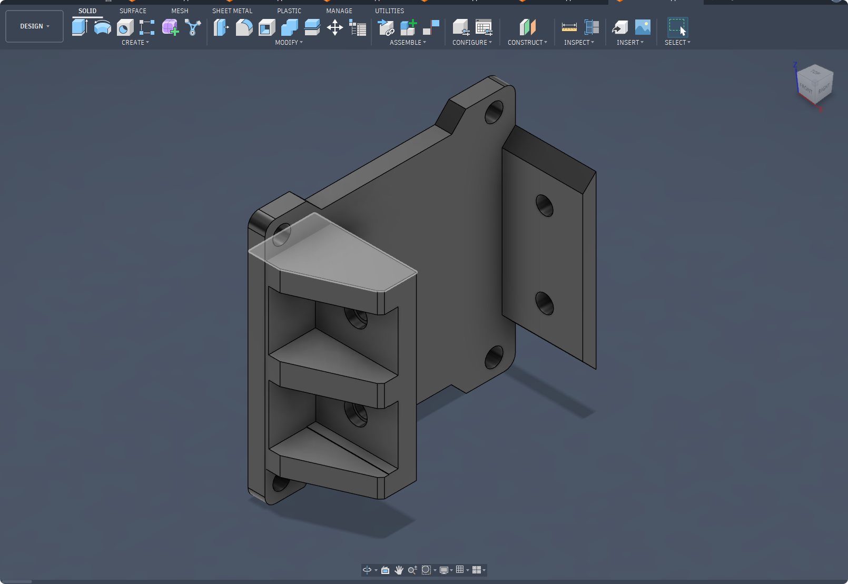Select the Interference inspect icon
848x584 pixels.
point(591,27)
